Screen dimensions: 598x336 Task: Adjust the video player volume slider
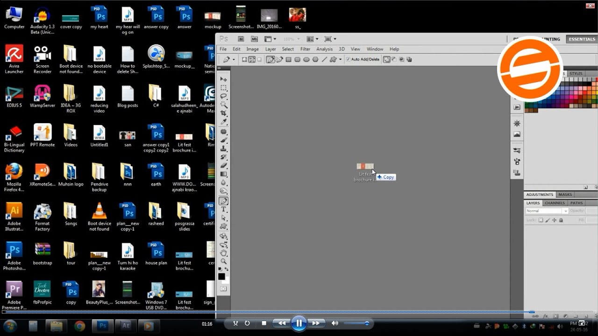click(x=356, y=323)
